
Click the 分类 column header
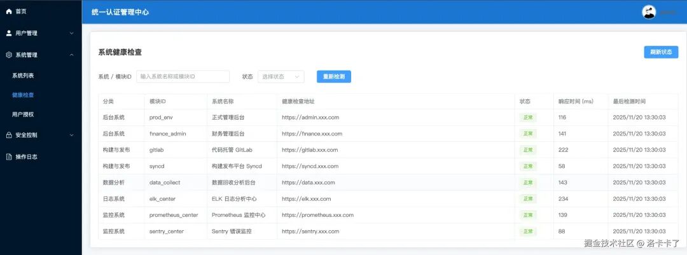click(x=108, y=101)
